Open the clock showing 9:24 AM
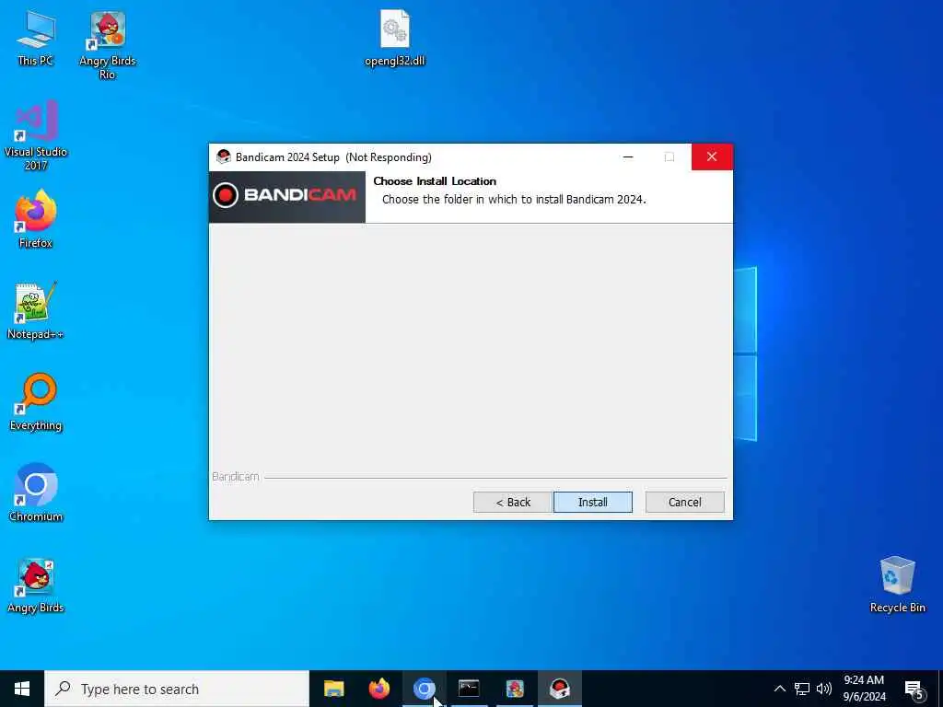 point(864,689)
